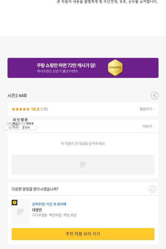Click the 10.0 rating score
The width and height of the screenshot is (166, 249).
click(x=35, y=109)
